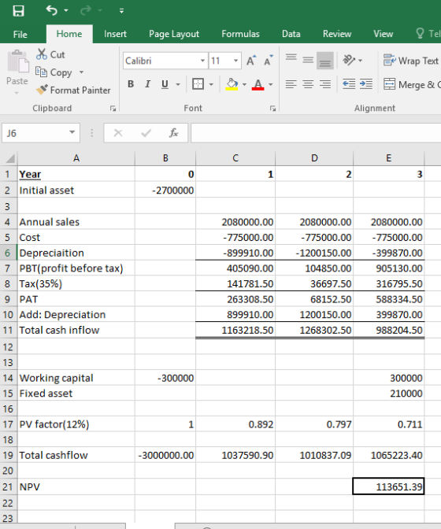
Task: Expand the Name Box dropdown arrow
Action: [72, 132]
